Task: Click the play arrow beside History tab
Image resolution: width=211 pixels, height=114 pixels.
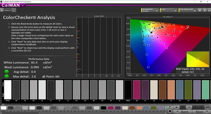Action: pyautogui.click(x=2, y=10)
